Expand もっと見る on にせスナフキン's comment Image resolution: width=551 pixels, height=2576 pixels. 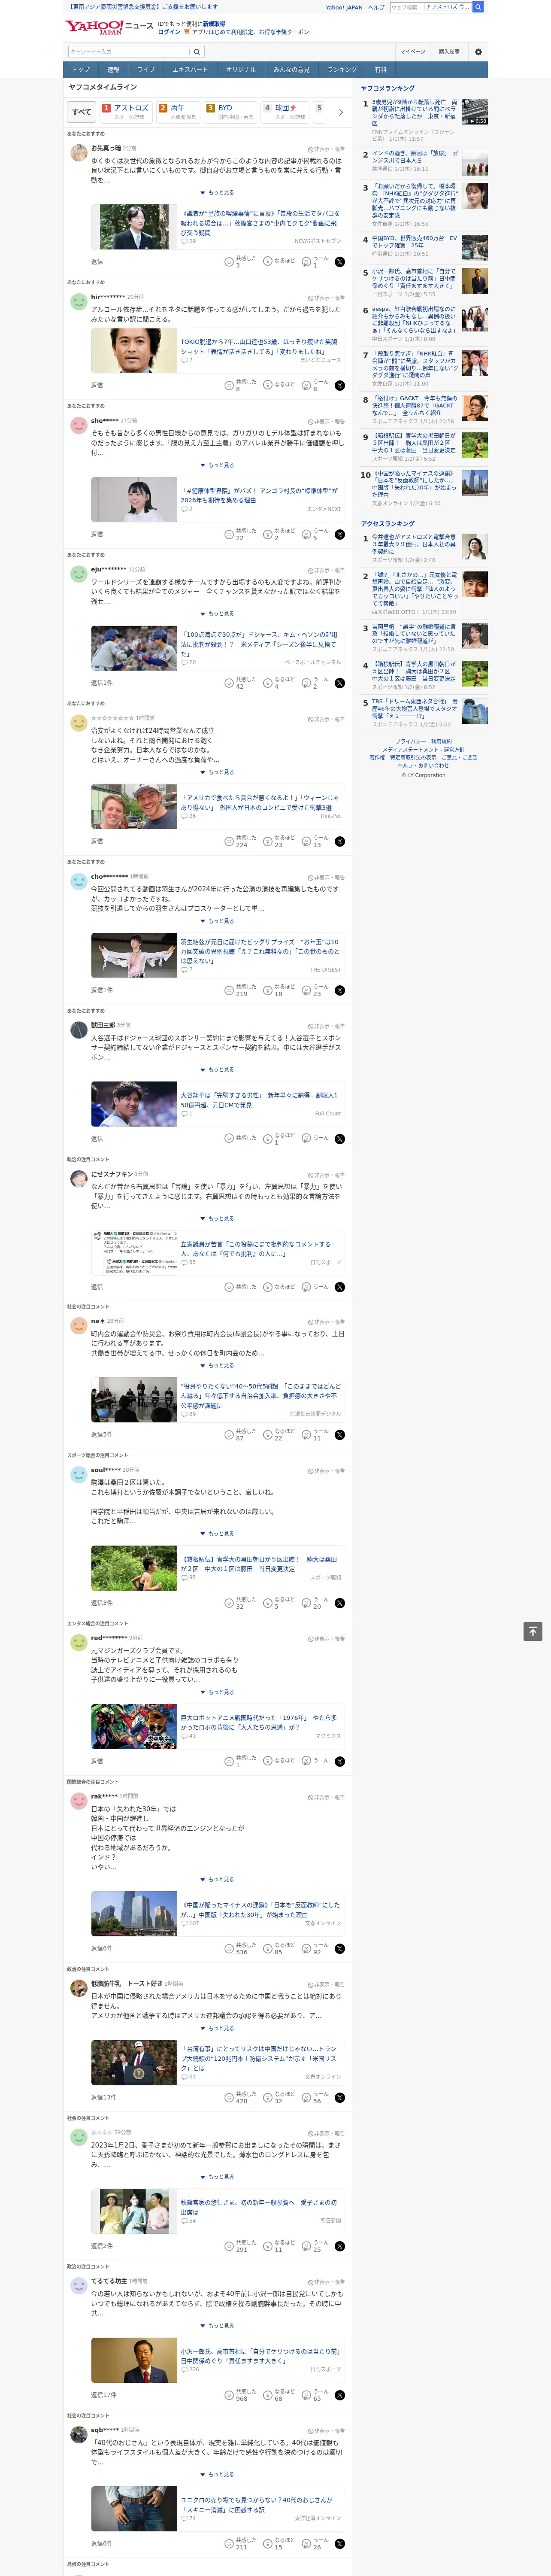pos(217,1218)
